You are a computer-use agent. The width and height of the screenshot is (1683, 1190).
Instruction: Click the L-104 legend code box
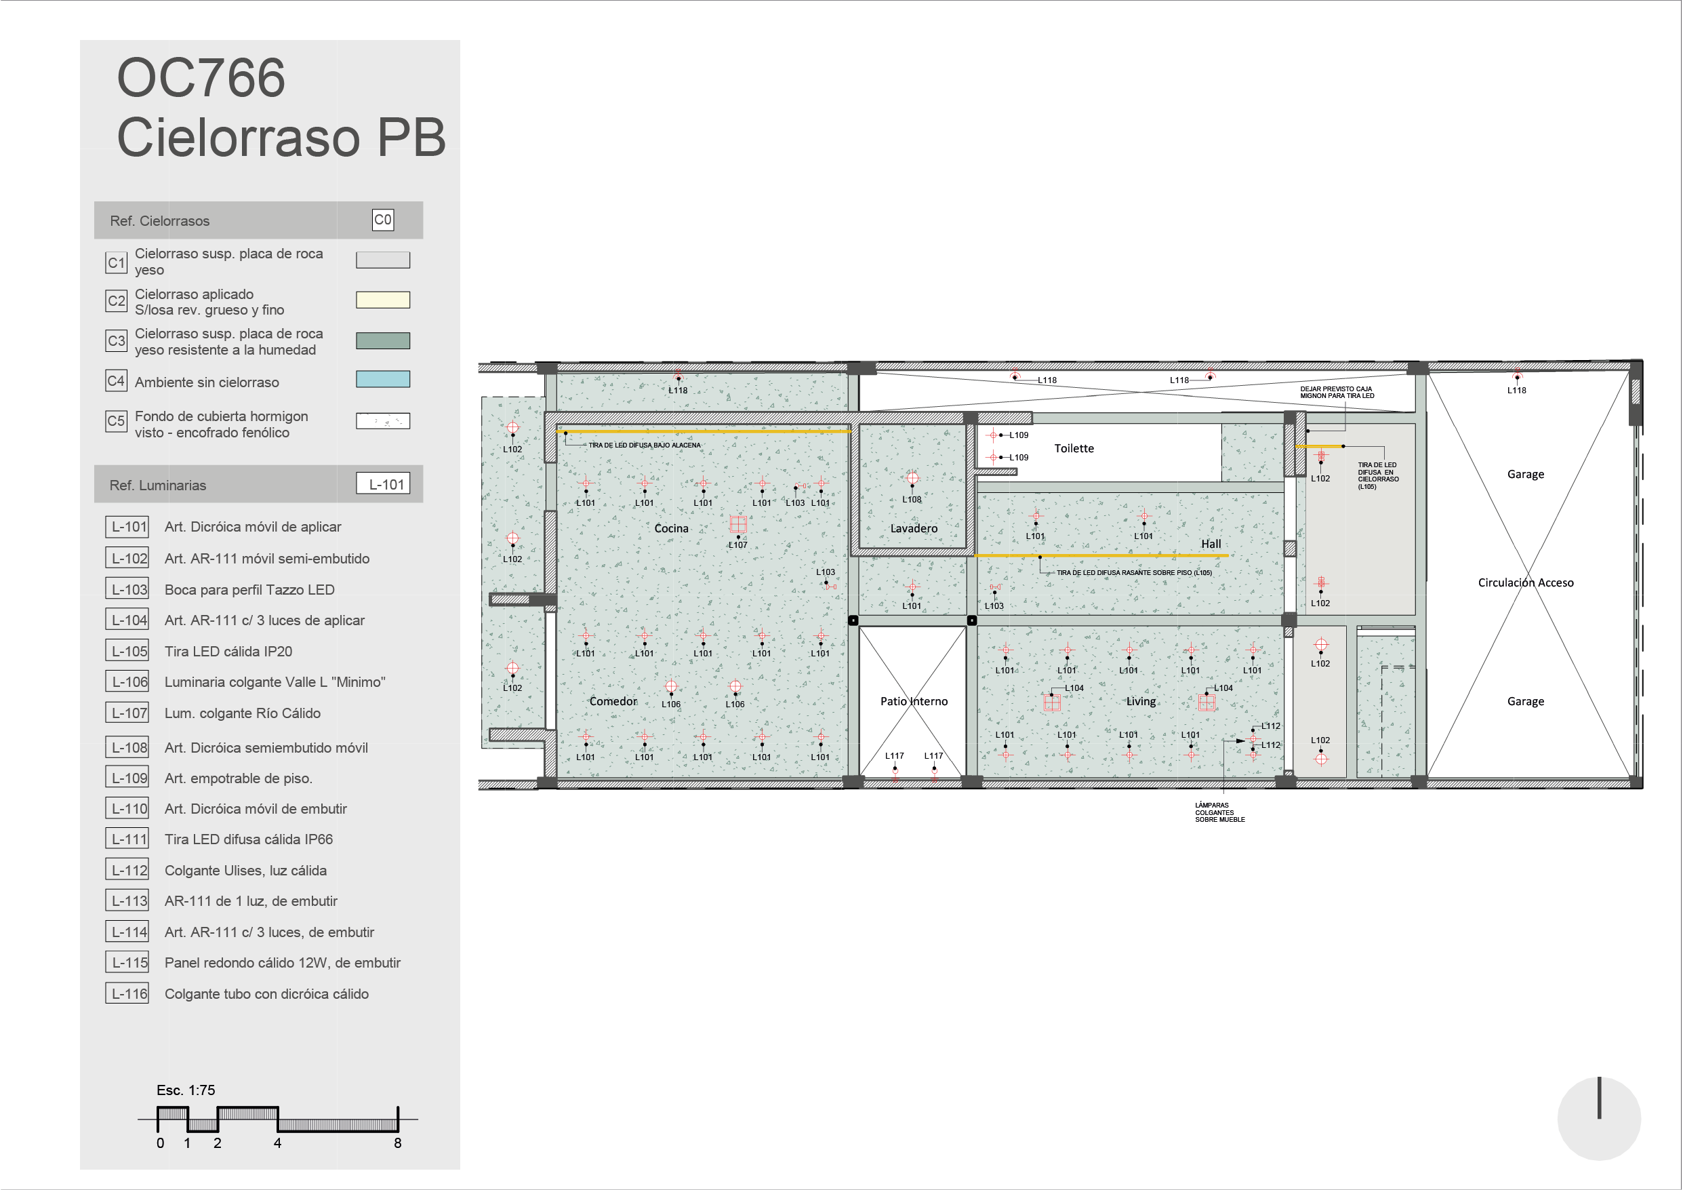pos(127,620)
